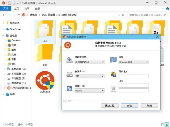Open customize quick access toolbar arrow
The image size is (170, 127).
pyautogui.click(x=18, y=3)
